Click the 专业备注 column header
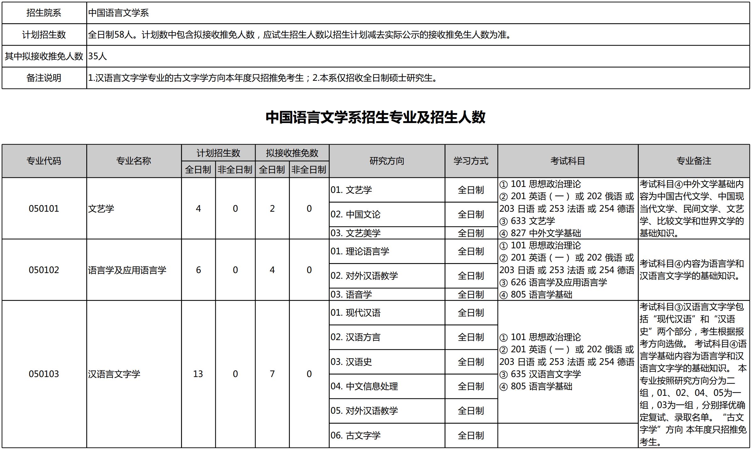The height and width of the screenshot is (450, 752). point(694,161)
